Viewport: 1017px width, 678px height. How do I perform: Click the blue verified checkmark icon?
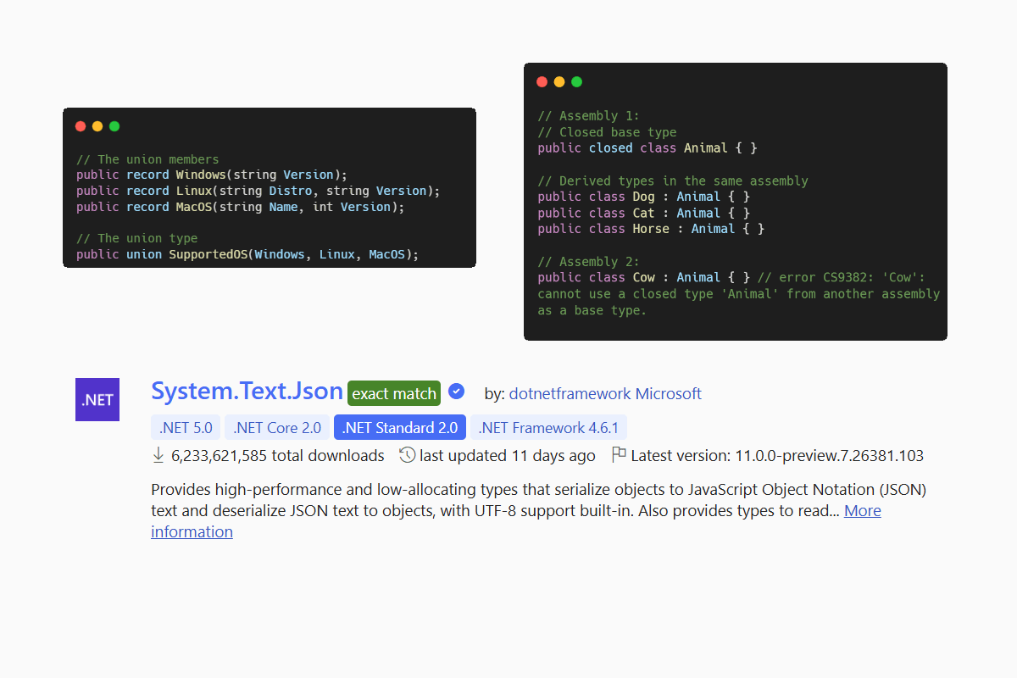[456, 392]
